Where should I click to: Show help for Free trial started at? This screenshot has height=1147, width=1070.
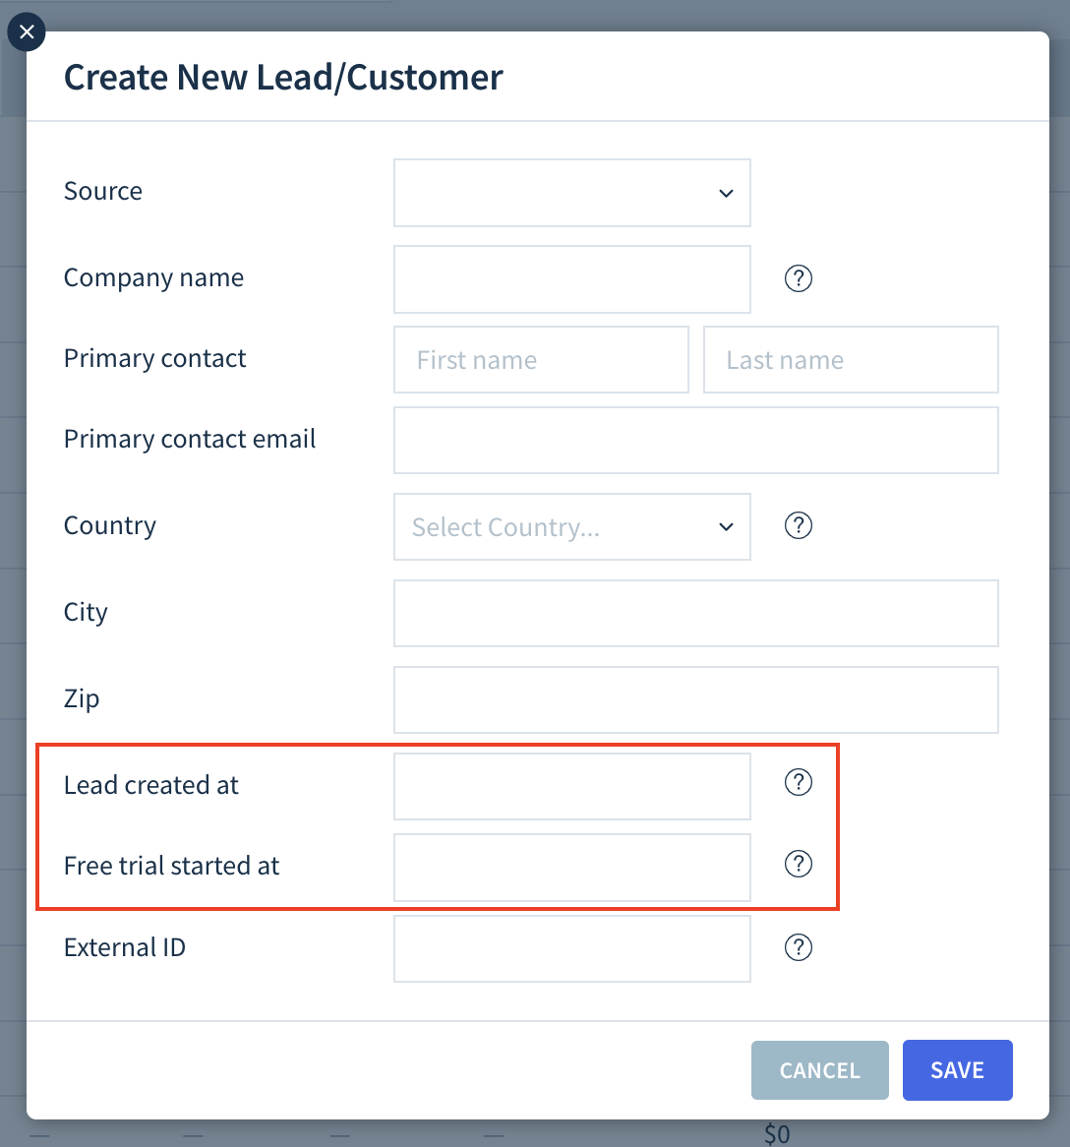(x=798, y=864)
